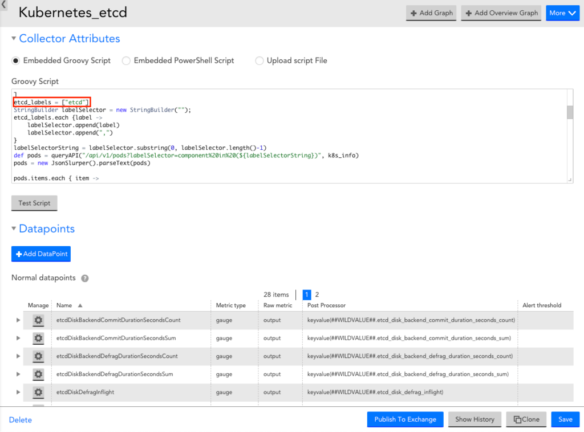The image size is (584, 432).
Task: Select Embedded Groovy Script radio option
Action: pyautogui.click(x=16, y=60)
